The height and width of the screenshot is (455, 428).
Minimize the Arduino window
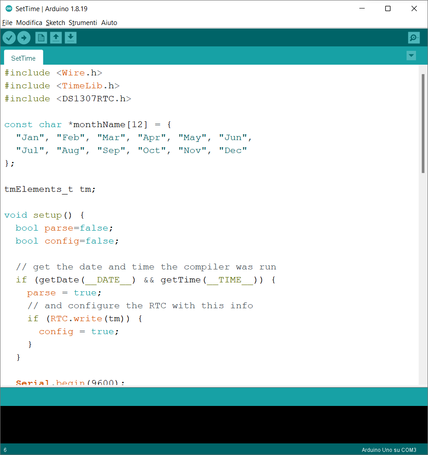pyautogui.click(x=362, y=9)
